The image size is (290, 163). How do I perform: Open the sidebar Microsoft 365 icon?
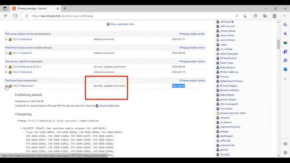(x=285, y=60)
